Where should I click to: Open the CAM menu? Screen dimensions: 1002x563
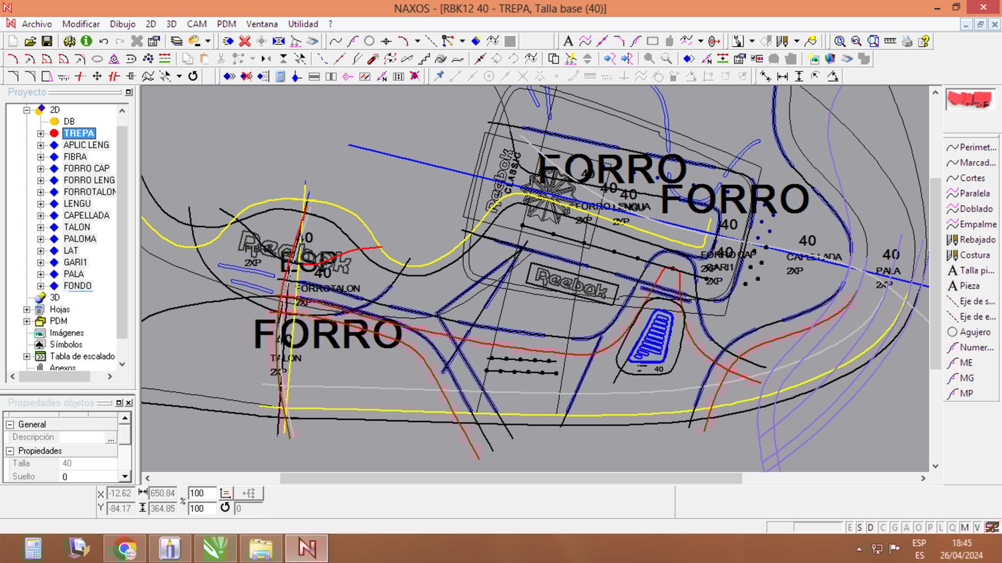(x=196, y=24)
